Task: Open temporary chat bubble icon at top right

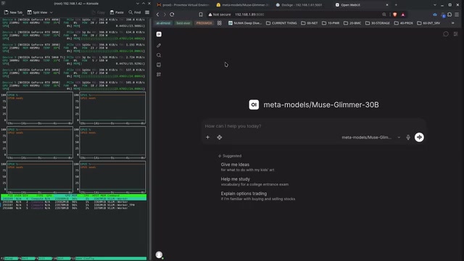Action: click(446, 34)
